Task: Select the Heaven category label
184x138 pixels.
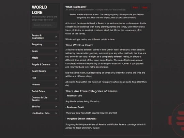Action: pyautogui.click(x=36, y=85)
